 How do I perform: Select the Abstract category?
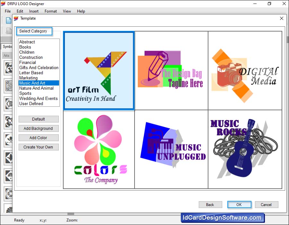click(27, 42)
